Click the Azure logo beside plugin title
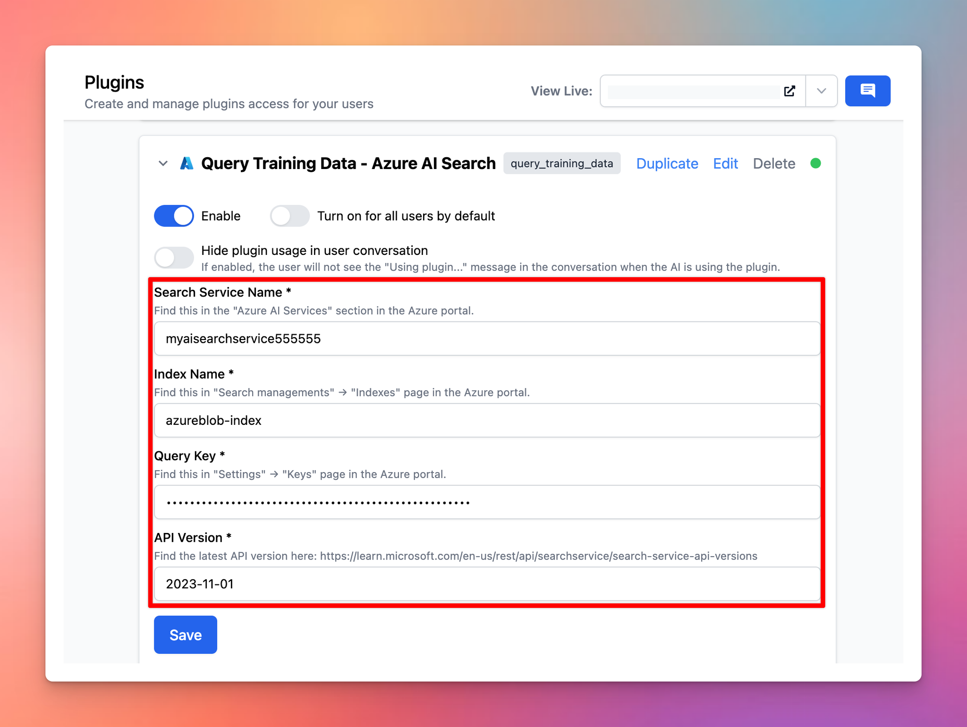The height and width of the screenshot is (727, 967). coord(187,163)
